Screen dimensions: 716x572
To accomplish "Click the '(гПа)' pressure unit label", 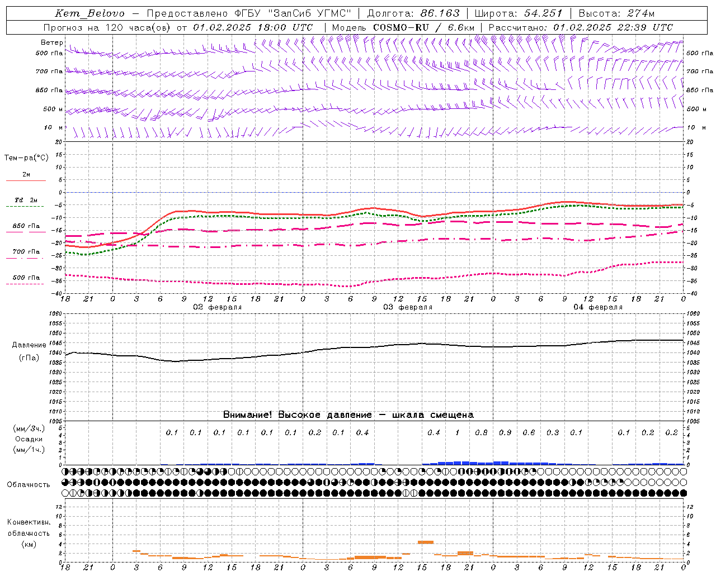I will pyautogui.click(x=29, y=358).
